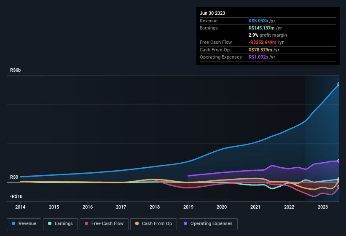Toggle the Free Cash Flow legend button
The image size is (346, 236).
[104, 224]
